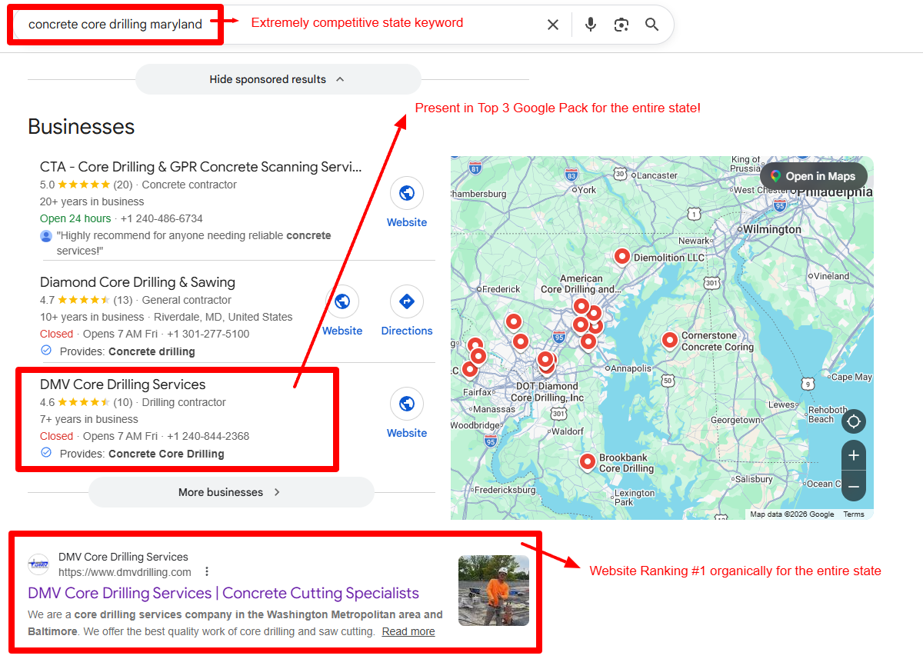The width and height of the screenshot is (923, 659).
Task: Click phone number +1 301-277-5100
Action: (208, 334)
